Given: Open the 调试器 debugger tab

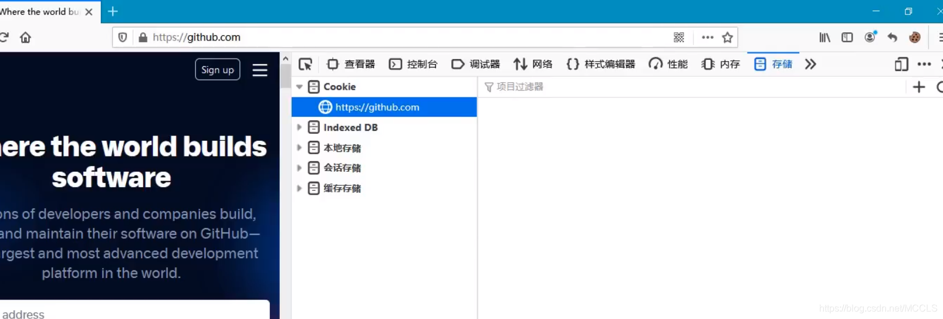Looking at the screenshot, I should point(475,65).
